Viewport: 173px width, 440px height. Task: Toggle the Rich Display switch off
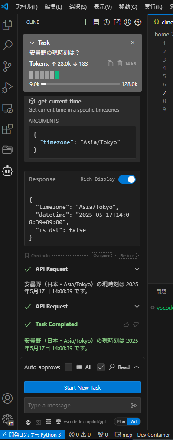(127, 179)
